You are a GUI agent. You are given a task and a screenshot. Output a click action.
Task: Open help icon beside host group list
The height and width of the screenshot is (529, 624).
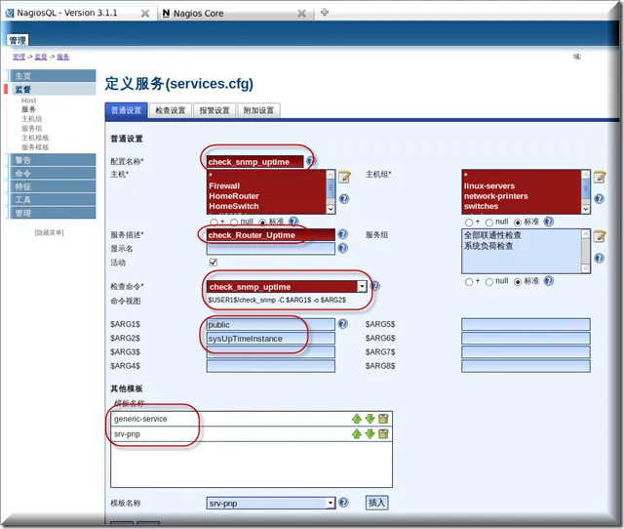pyautogui.click(x=599, y=198)
